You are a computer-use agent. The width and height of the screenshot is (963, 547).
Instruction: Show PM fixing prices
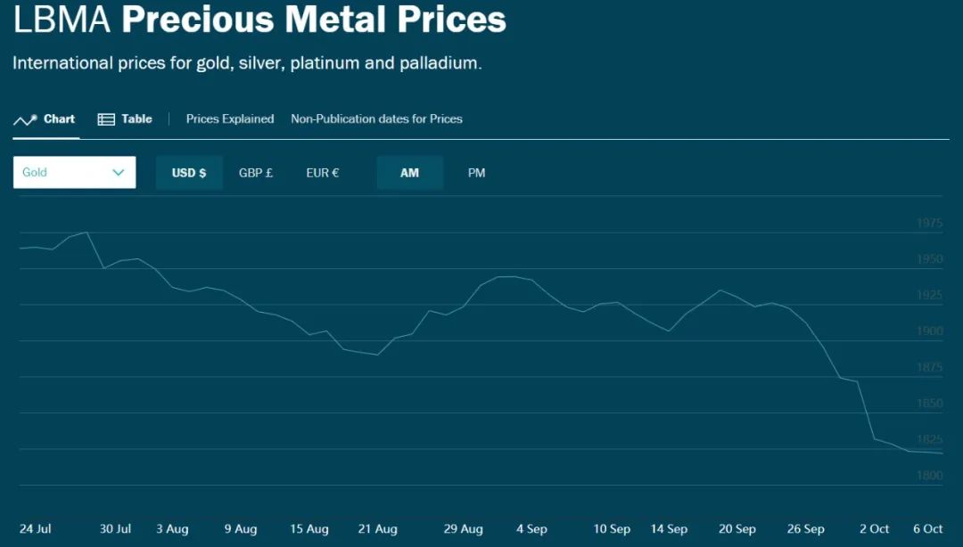click(x=477, y=173)
